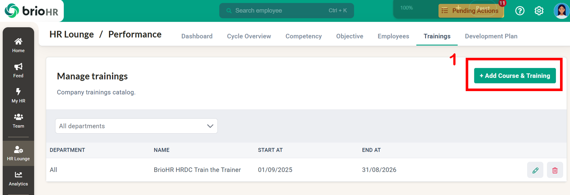Click the HR Lounge breadcrumb link

point(72,34)
